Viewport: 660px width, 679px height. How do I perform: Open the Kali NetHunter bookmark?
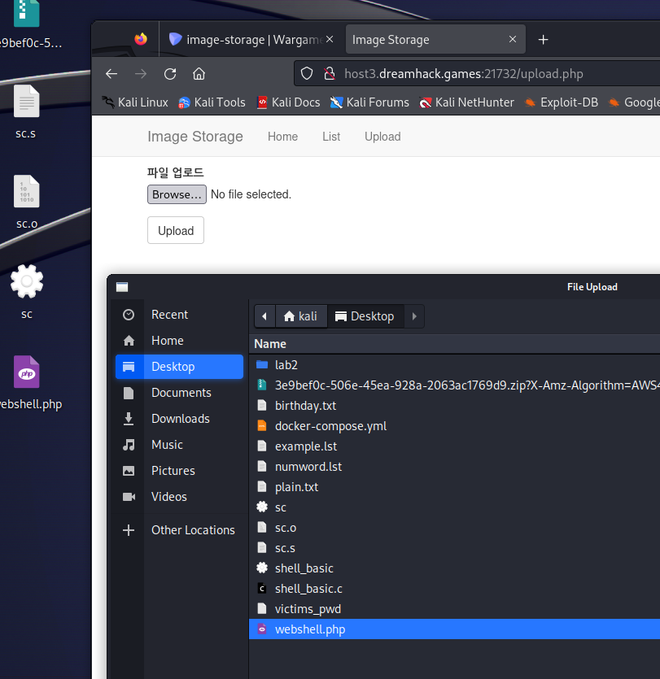(467, 102)
